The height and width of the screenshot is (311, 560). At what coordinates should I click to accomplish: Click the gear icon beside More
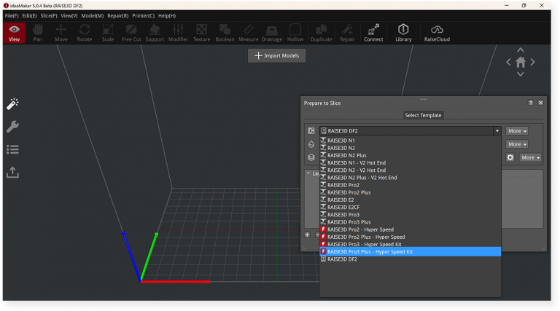[x=510, y=157]
